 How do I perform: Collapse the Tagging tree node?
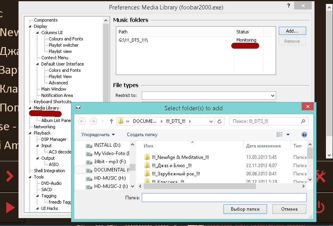tap(37, 196)
